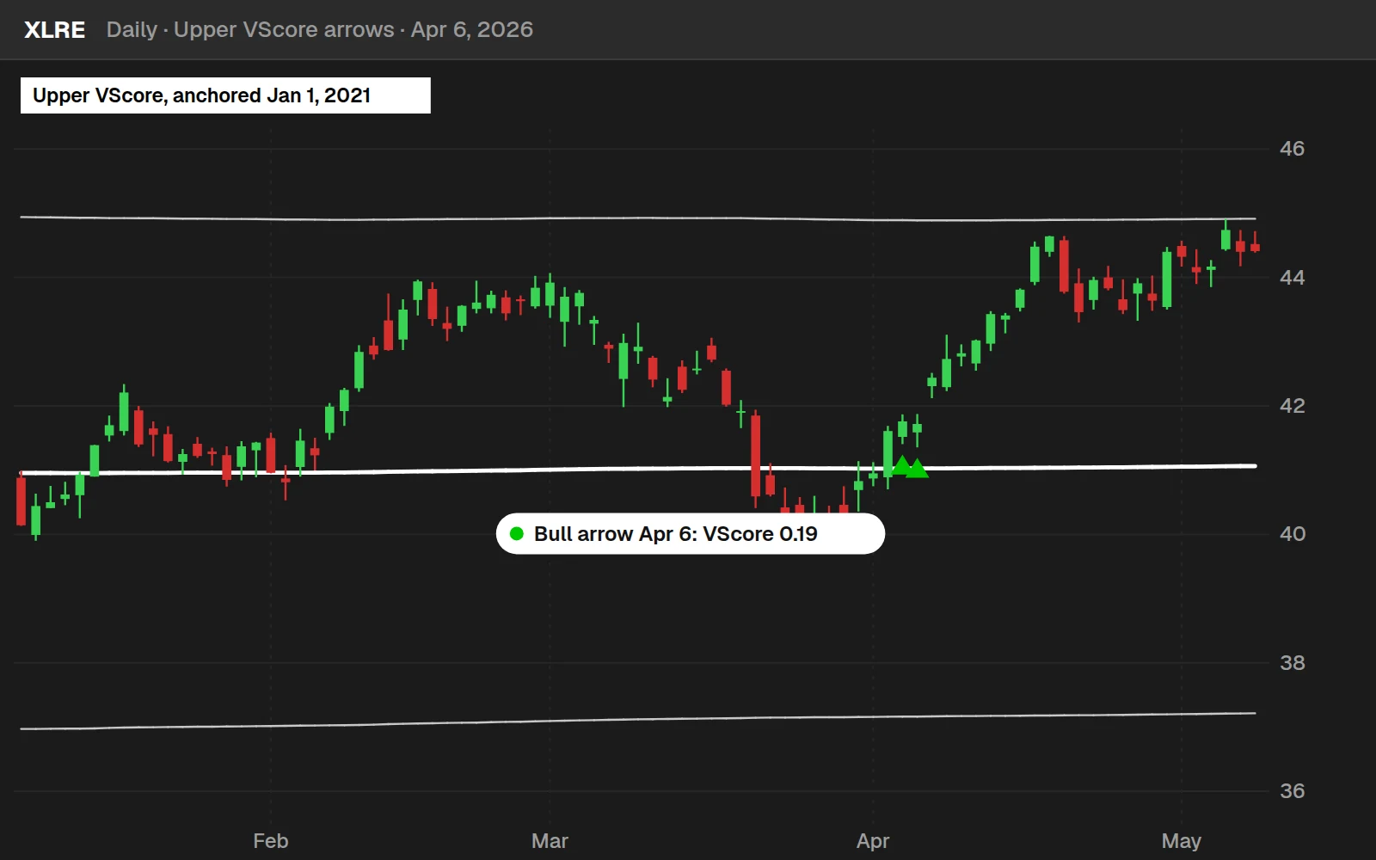
Task: Click the May date axis label
Action: click(x=1181, y=842)
